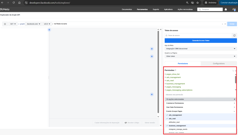This screenshot has width=238, height=135.
Task: Open the user profile avatar menu
Action: pyautogui.click(x=234, y=9)
